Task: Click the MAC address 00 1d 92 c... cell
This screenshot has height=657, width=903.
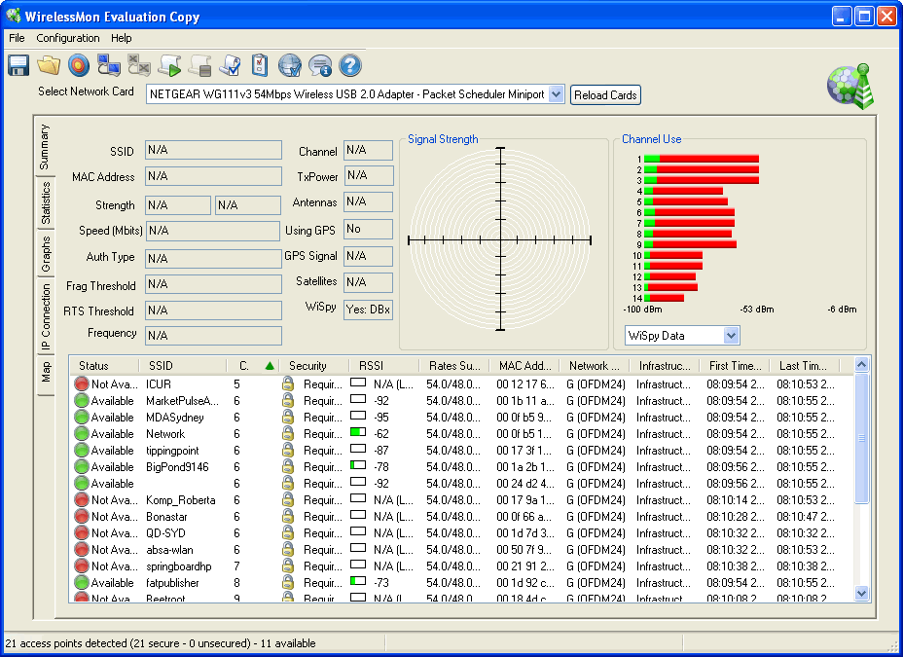Action: point(525,583)
